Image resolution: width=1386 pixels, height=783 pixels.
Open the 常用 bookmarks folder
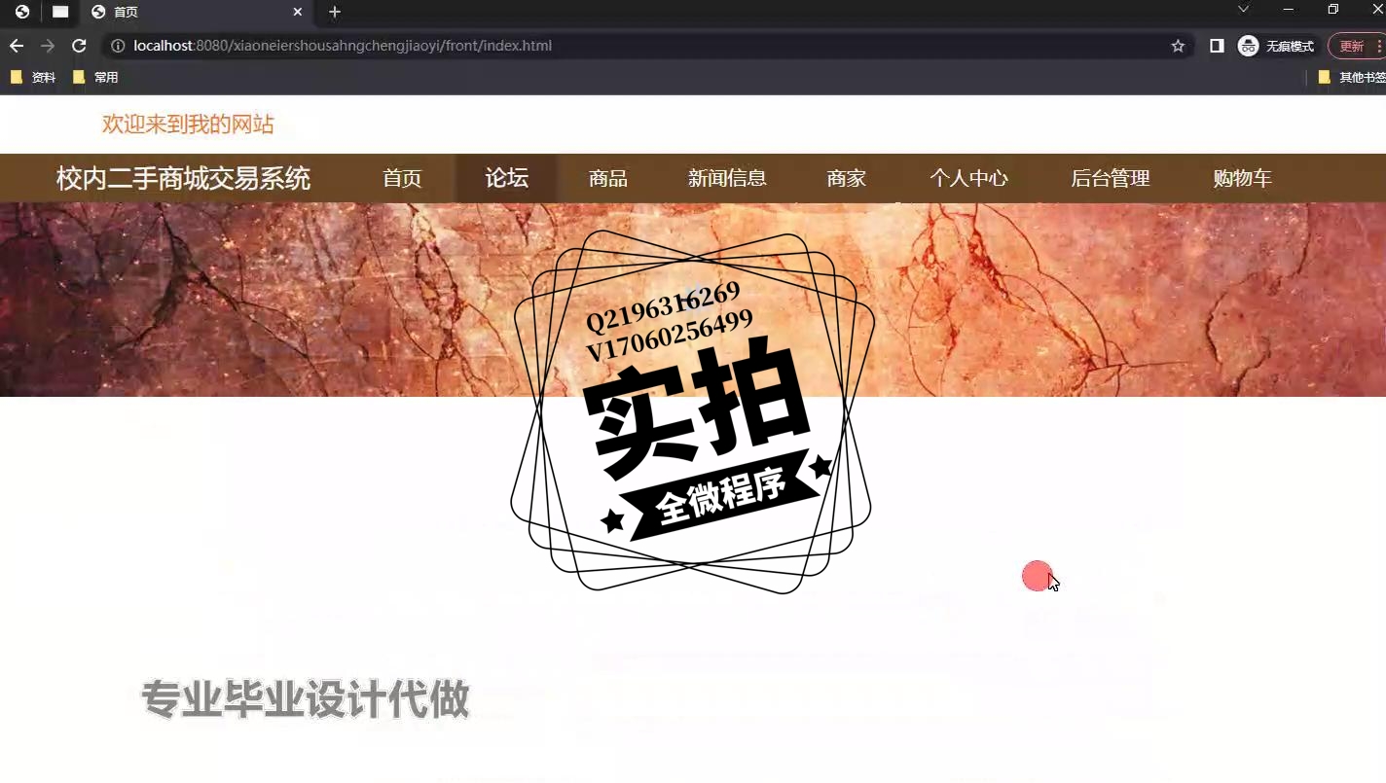click(95, 77)
